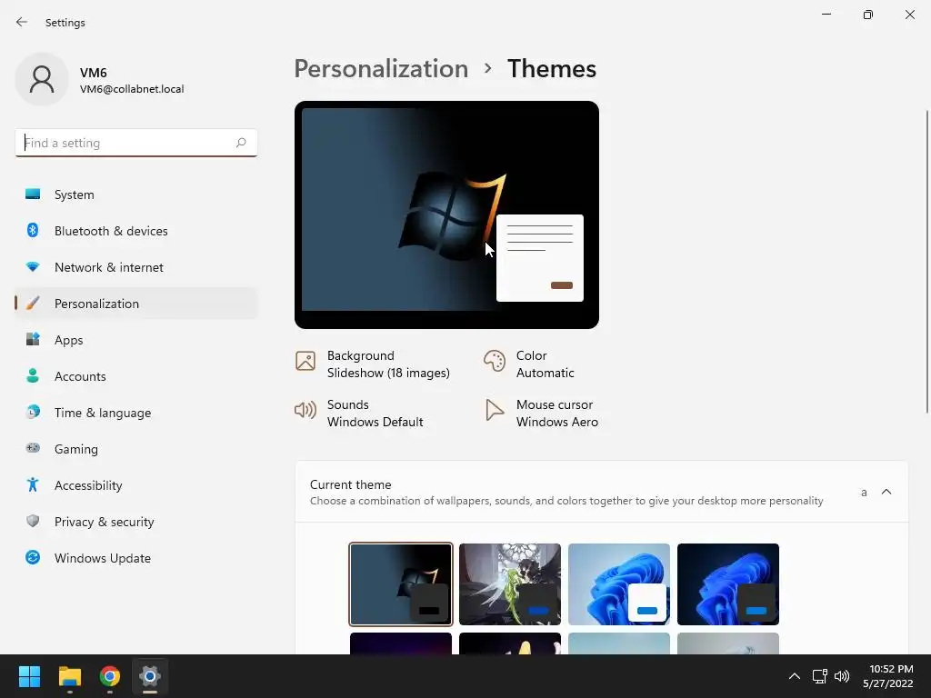
Task: Click the Apps grid icon in sidebar
Action: tap(33, 340)
